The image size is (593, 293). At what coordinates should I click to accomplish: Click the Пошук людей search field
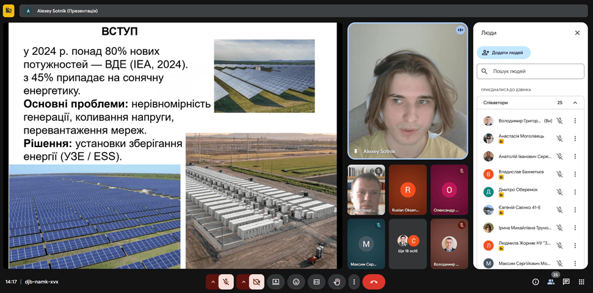coord(530,71)
